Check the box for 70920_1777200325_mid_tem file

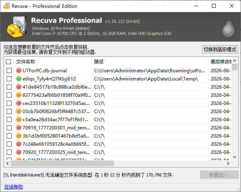[9, 152]
